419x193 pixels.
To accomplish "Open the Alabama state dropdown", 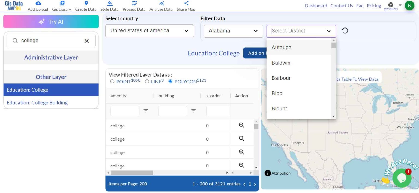I will click(233, 31).
